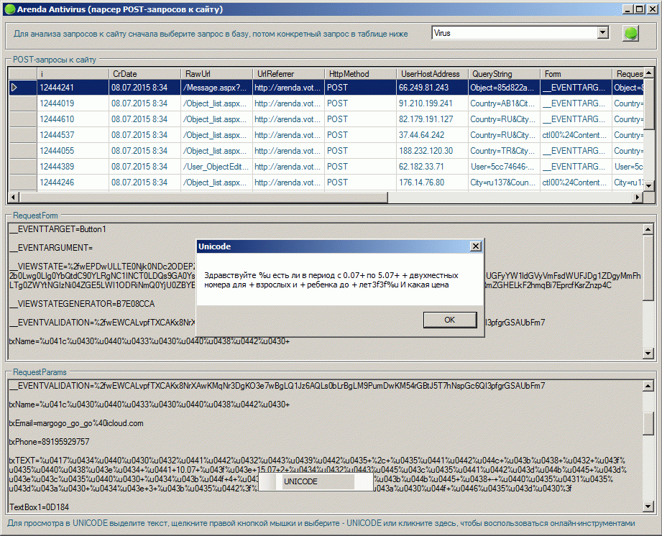Click the RequestParams scrollbar thumb

(x=648, y=423)
